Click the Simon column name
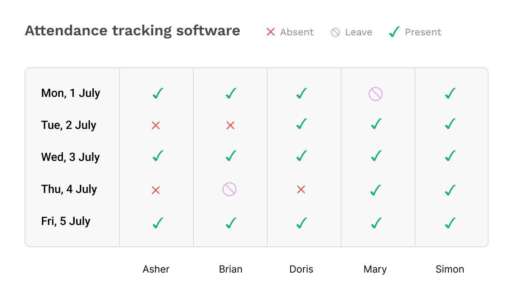 (x=450, y=269)
